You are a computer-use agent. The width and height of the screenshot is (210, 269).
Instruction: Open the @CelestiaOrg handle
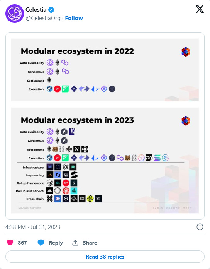coord(43,18)
